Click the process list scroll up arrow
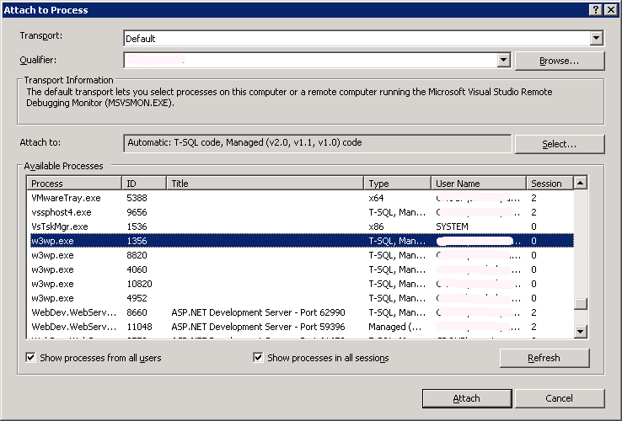The width and height of the screenshot is (622, 421). click(x=581, y=183)
